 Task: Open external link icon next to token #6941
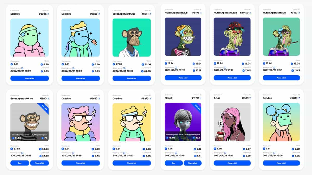[150, 14]
